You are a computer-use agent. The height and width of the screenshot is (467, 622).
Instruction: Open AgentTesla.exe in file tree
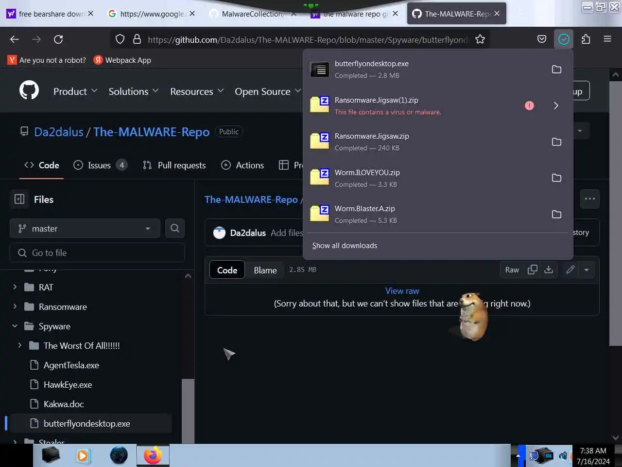[x=71, y=365]
